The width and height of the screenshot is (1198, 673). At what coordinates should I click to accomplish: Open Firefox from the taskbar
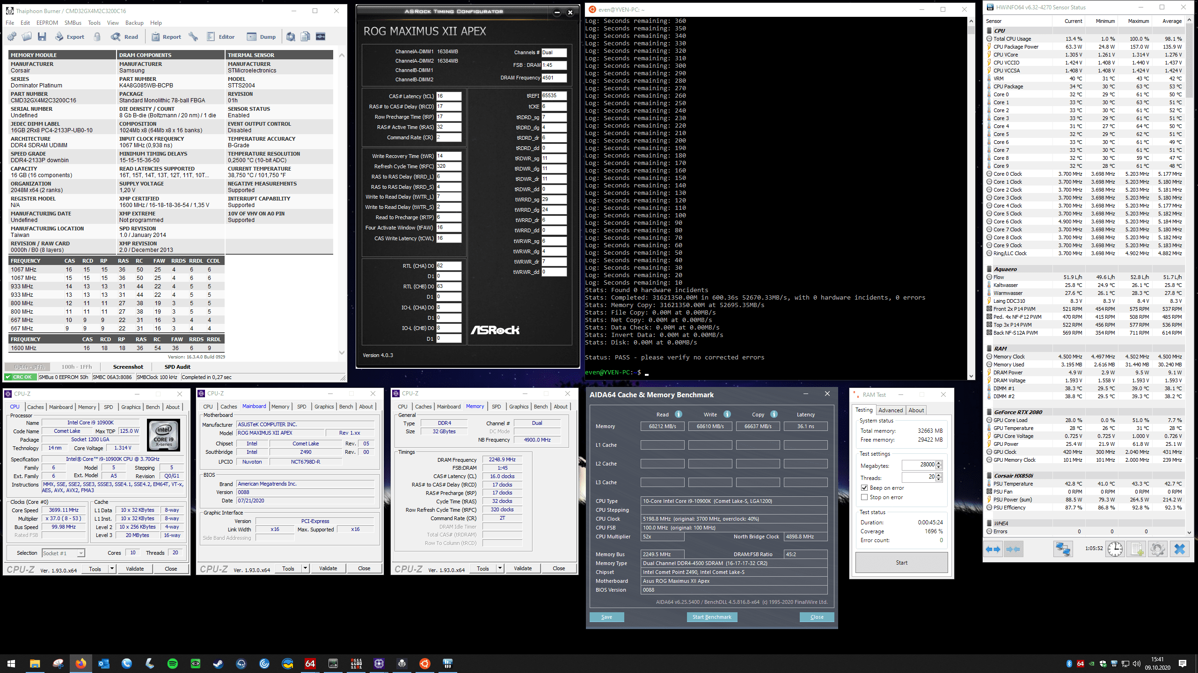80,663
